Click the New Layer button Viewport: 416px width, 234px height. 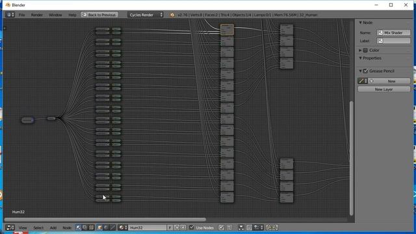[383, 90]
